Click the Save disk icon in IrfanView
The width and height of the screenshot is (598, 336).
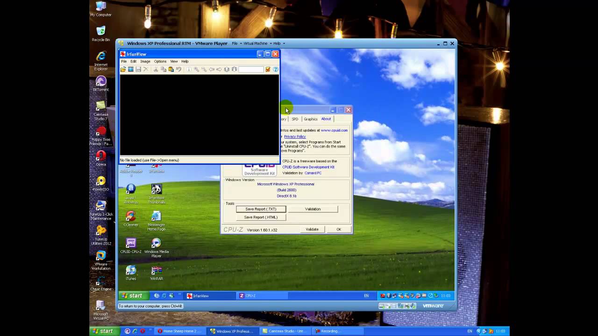138,69
